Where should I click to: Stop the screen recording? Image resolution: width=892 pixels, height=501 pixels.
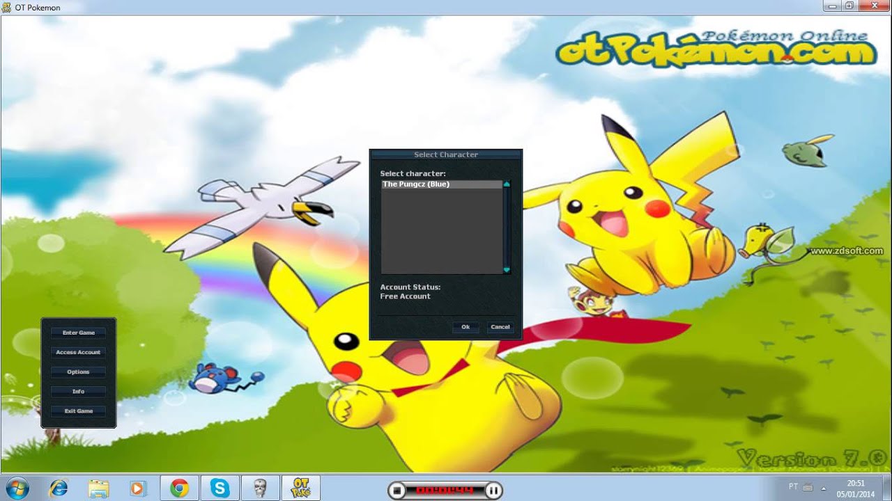[398, 491]
